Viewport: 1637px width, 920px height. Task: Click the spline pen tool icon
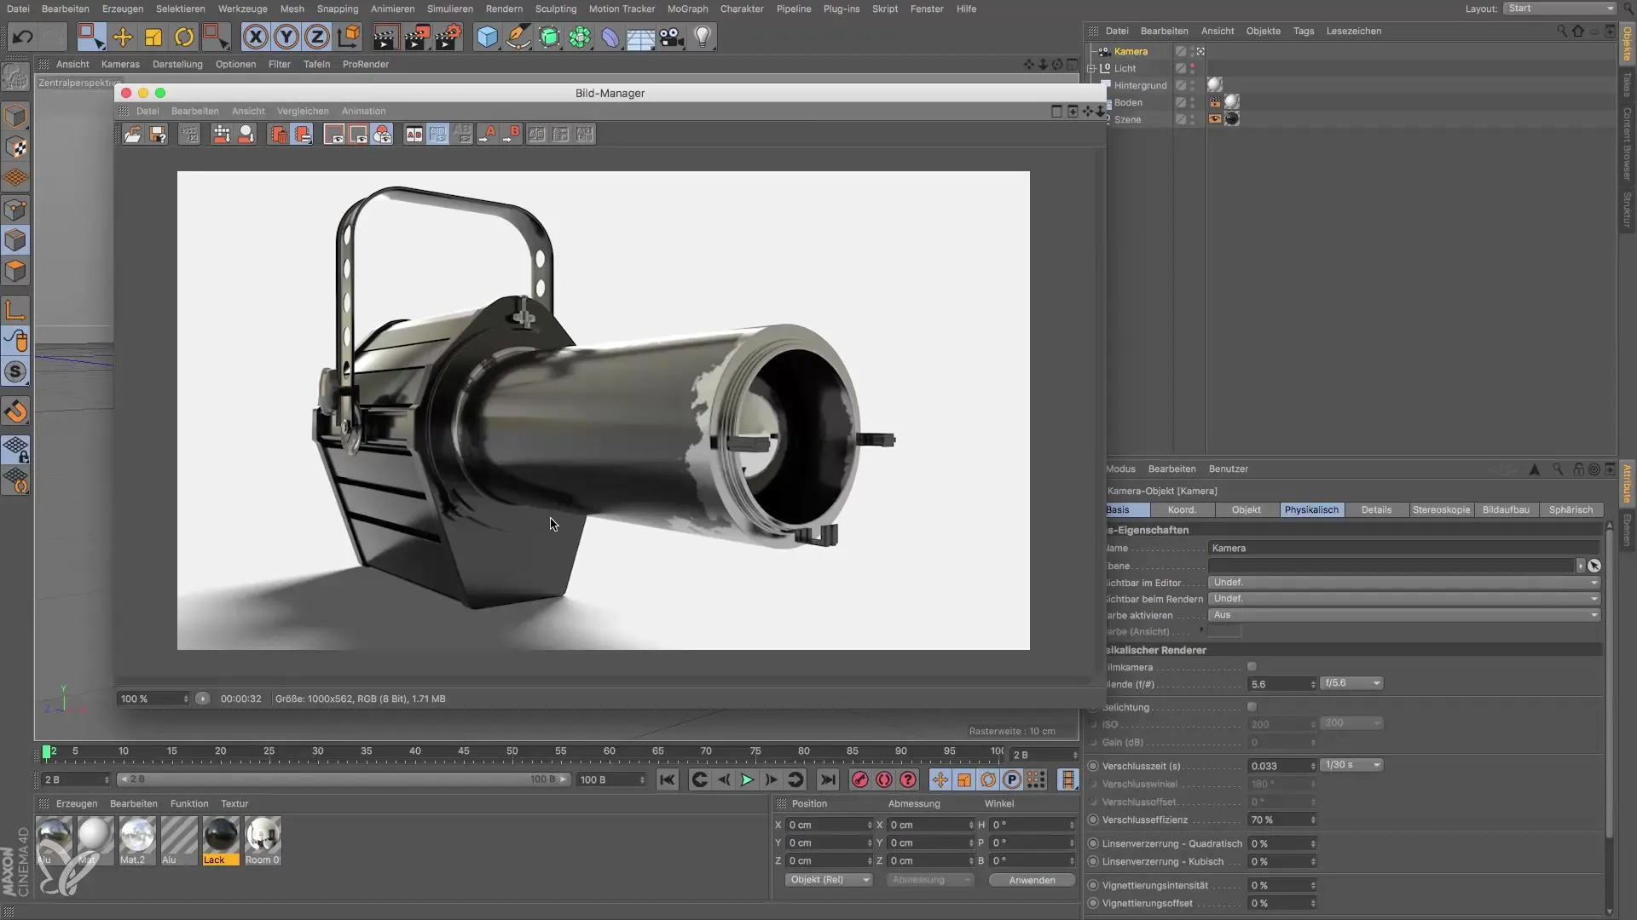pyautogui.click(x=518, y=37)
